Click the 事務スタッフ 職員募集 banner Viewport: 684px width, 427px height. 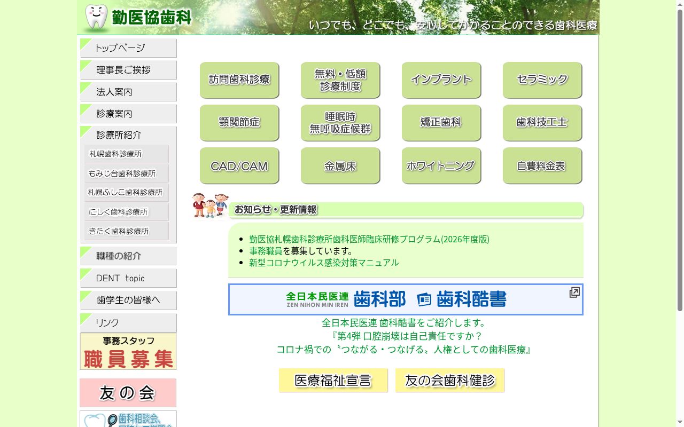(x=128, y=351)
